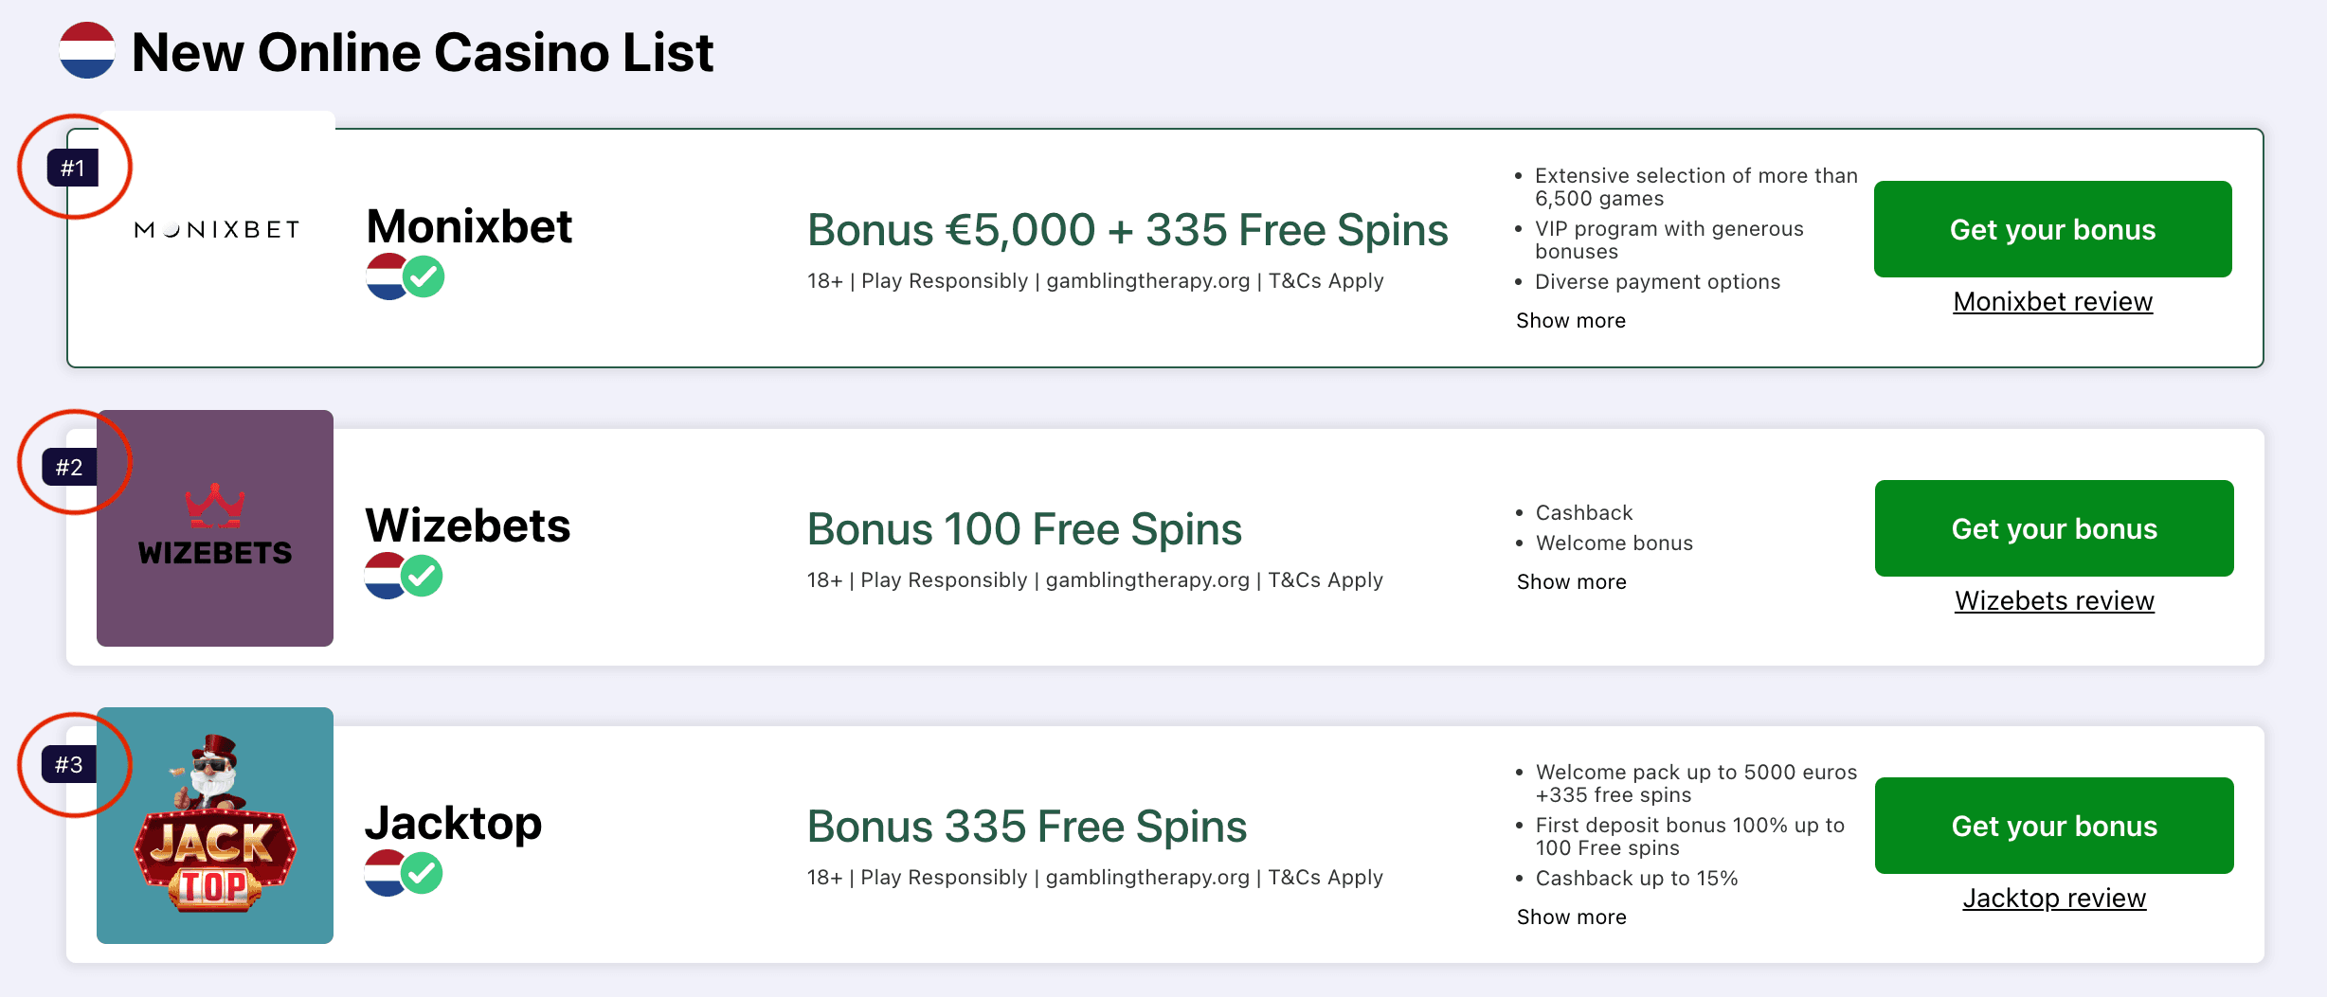
Task: Click the #2 rank badge
Action: [69, 467]
